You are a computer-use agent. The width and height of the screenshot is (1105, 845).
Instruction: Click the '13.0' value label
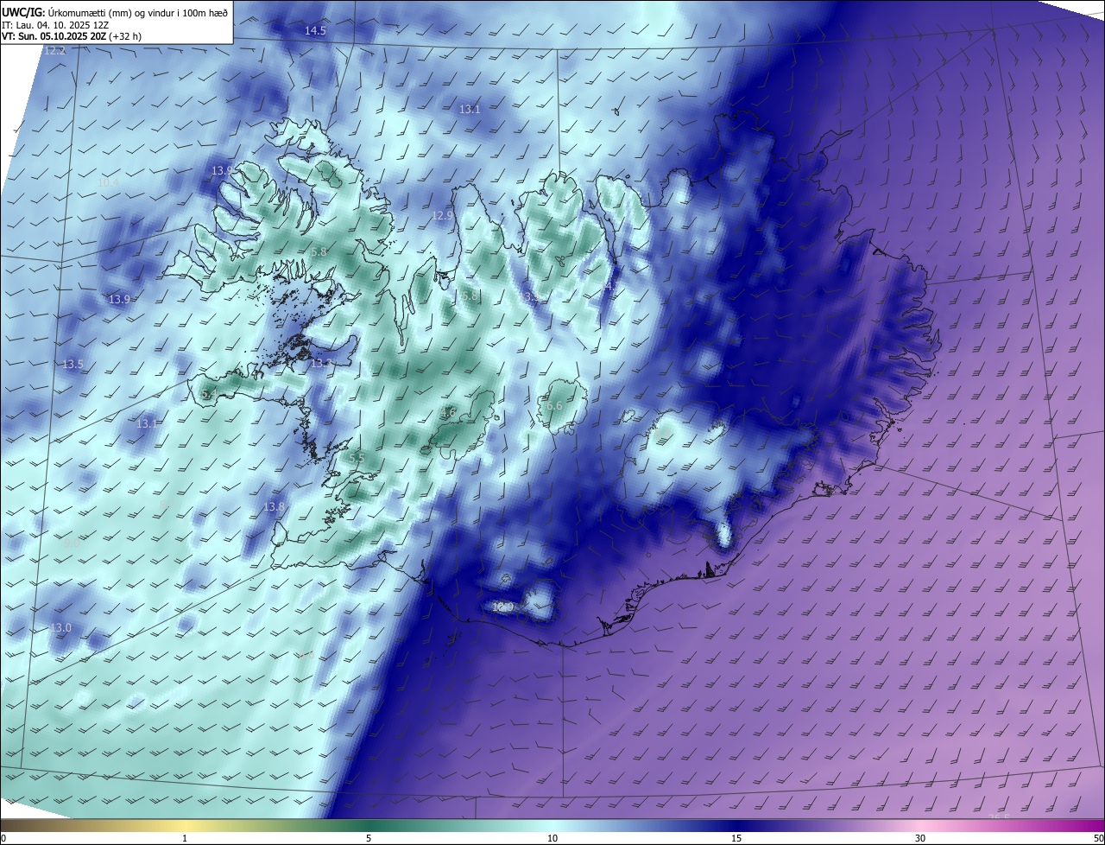(60, 627)
